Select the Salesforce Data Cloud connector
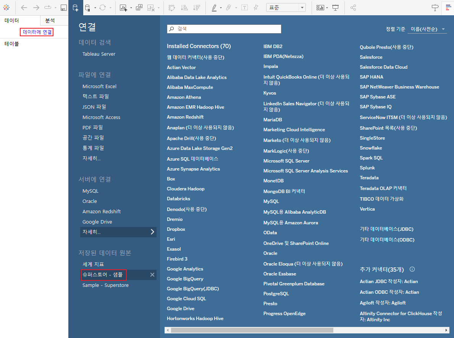The width and height of the screenshot is (454, 338). pos(384,67)
